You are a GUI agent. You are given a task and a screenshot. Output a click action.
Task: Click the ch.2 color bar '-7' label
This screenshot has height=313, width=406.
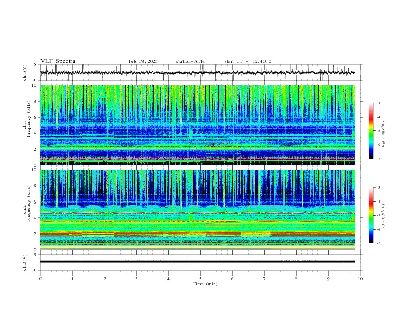pyautogui.click(x=378, y=243)
